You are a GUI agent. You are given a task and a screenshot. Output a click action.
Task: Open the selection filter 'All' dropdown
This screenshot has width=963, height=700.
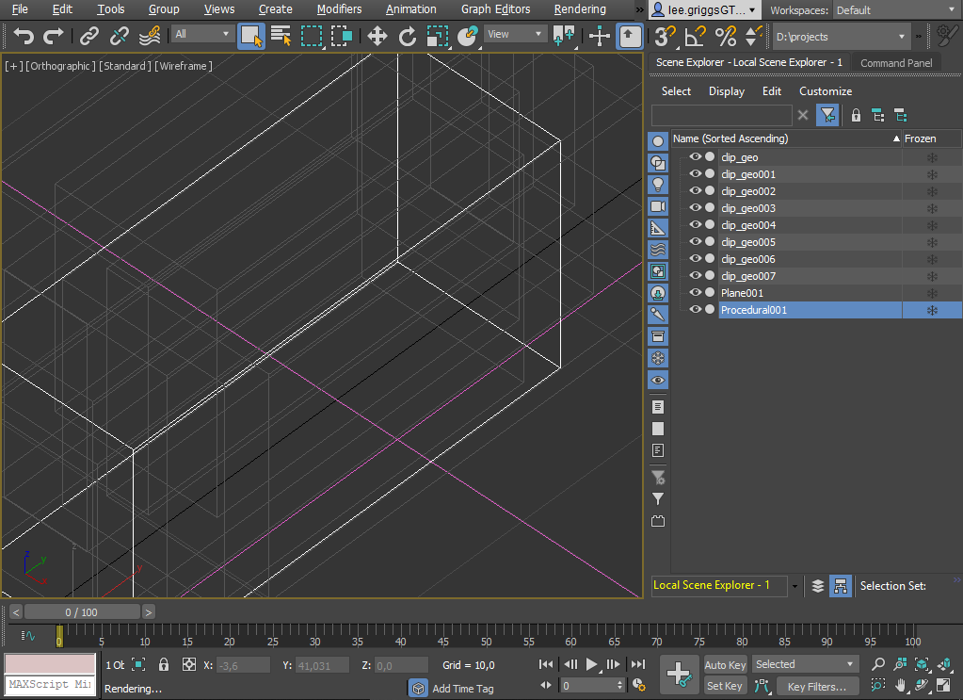coord(202,35)
